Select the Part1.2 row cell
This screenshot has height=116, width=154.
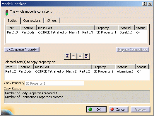pos(11,71)
